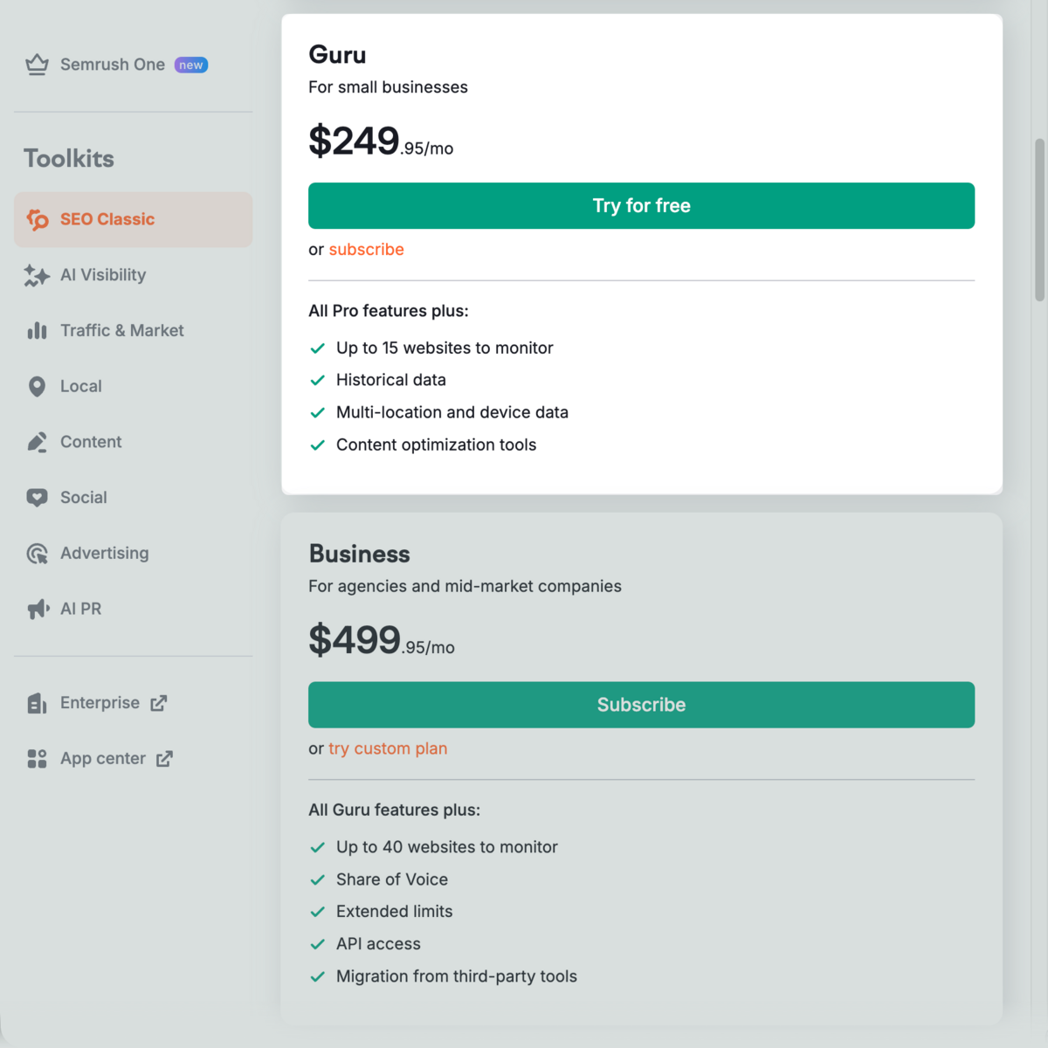Viewport: 1048px width, 1048px height.
Task: Click the new badge beside Semrush One
Action: [190, 64]
